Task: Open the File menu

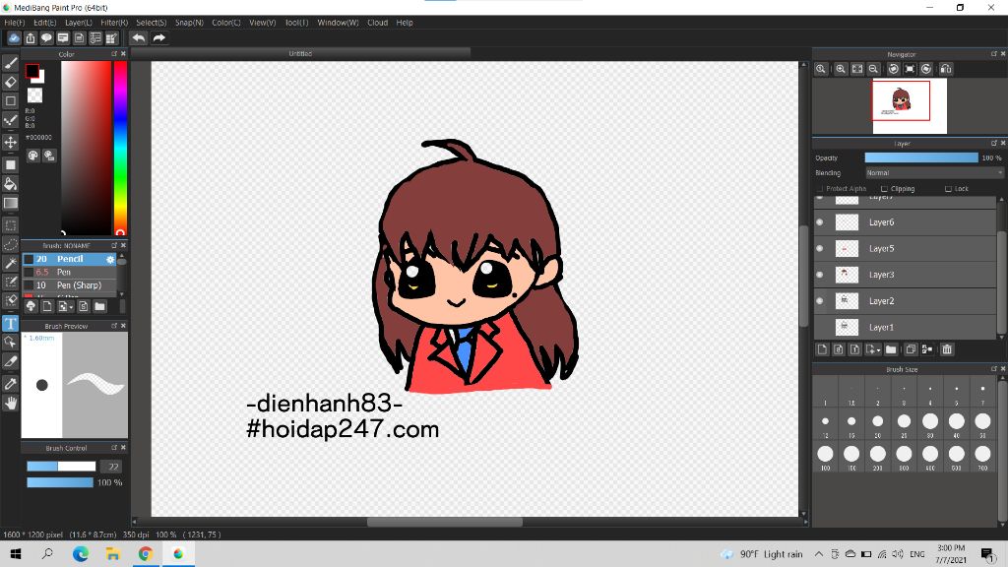Action: coord(14,23)
